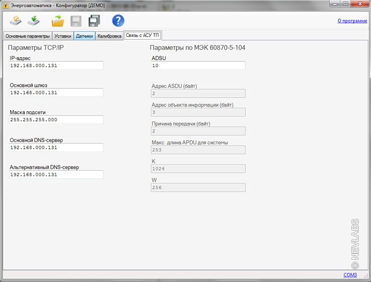Screen dimensions: 371x282
Task: Select the Связь с АСУ ТП tab
Action: [143, 36]
